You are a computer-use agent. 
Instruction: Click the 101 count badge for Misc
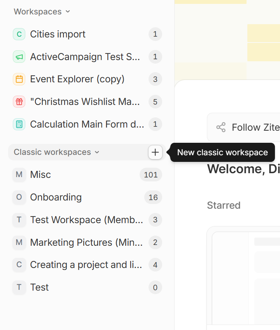point(151,175)
